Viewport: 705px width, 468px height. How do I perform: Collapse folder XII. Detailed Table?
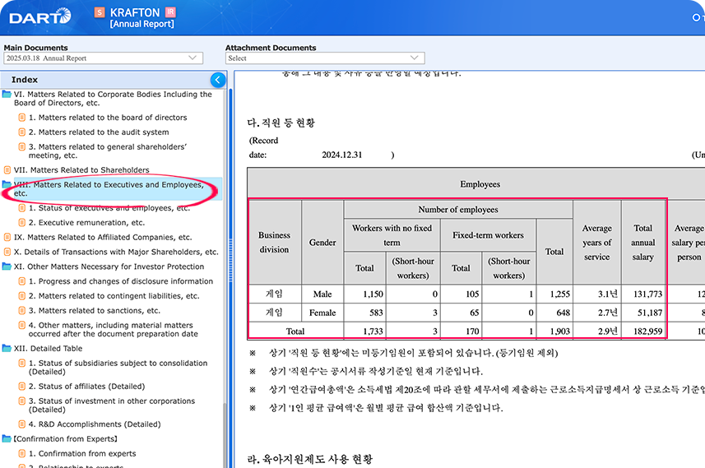7,349
